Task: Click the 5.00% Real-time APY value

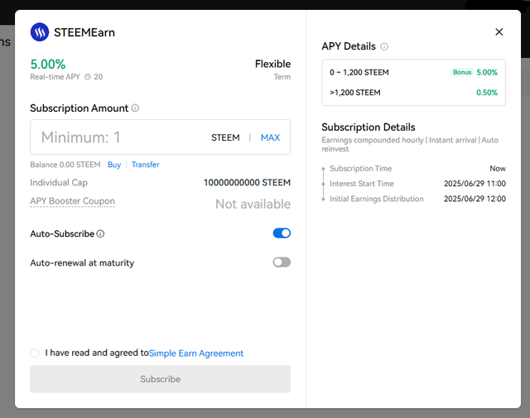Action: coord(48,65)
